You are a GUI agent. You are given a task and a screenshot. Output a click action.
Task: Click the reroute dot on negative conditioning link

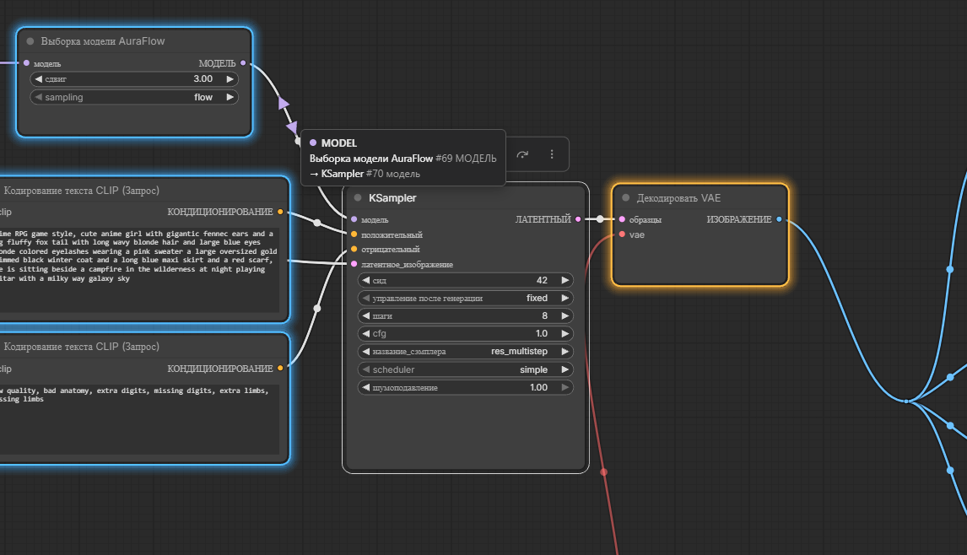coord(317,309)
